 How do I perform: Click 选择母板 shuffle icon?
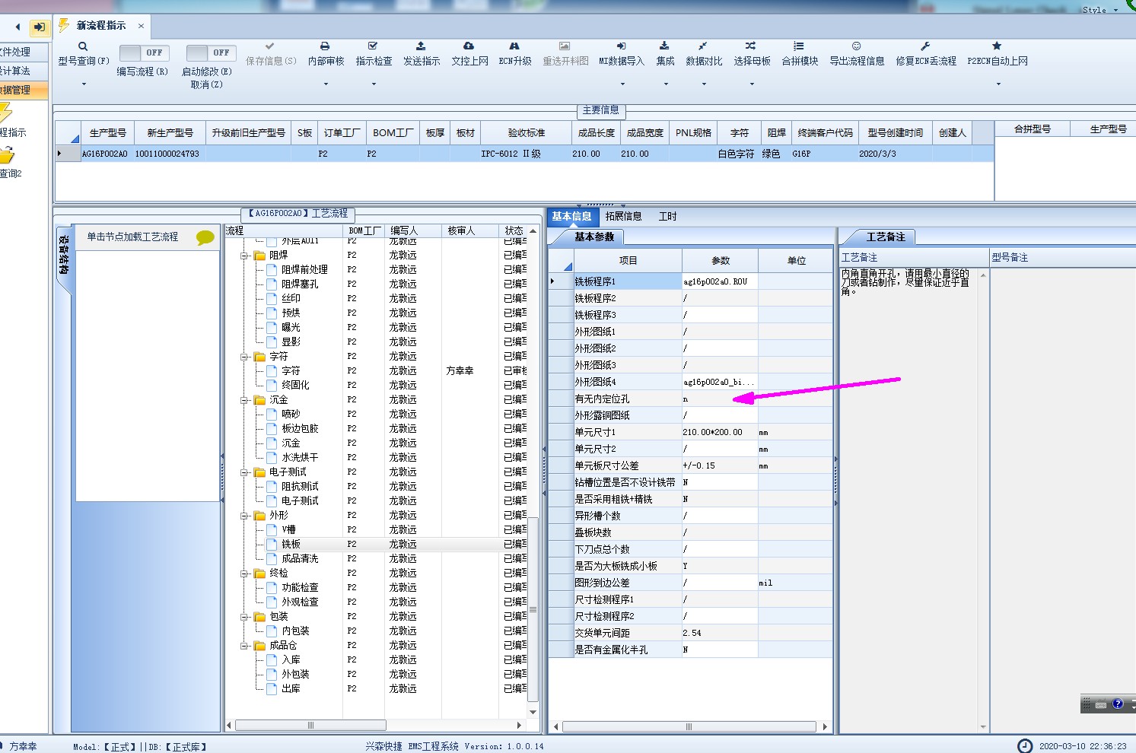tap(751, 46)
